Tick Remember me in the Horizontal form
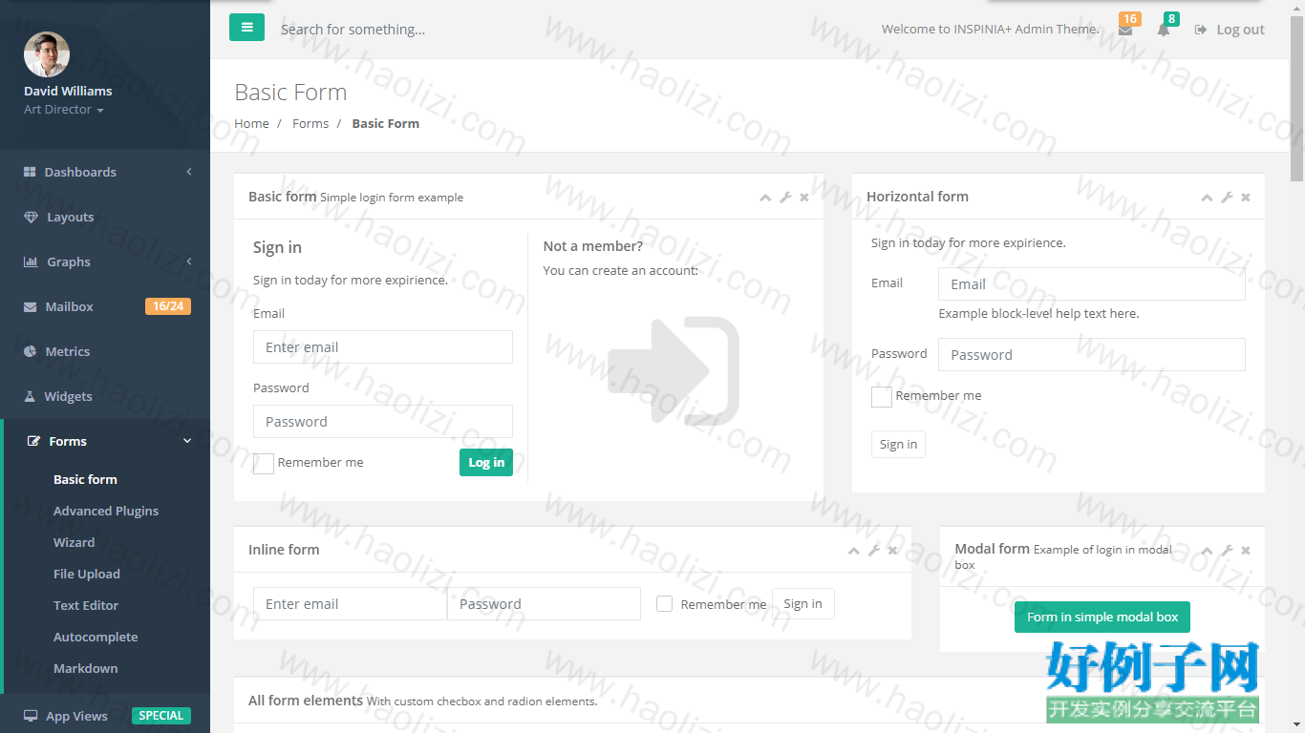The height and width of the screenshot is (733, 1305). pyautogui.click(x=882, y=397)
